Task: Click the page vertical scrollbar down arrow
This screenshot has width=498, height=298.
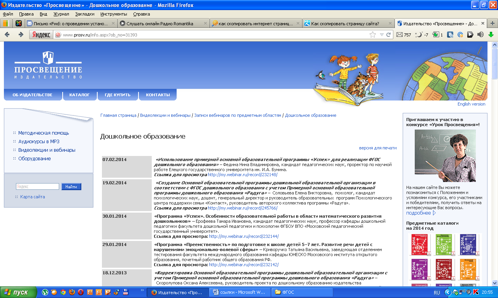Action: (x=494, y=283)
